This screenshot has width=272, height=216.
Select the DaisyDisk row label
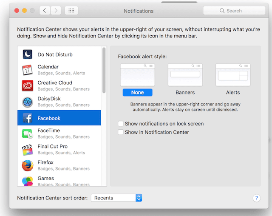click(x=49, y=99)
